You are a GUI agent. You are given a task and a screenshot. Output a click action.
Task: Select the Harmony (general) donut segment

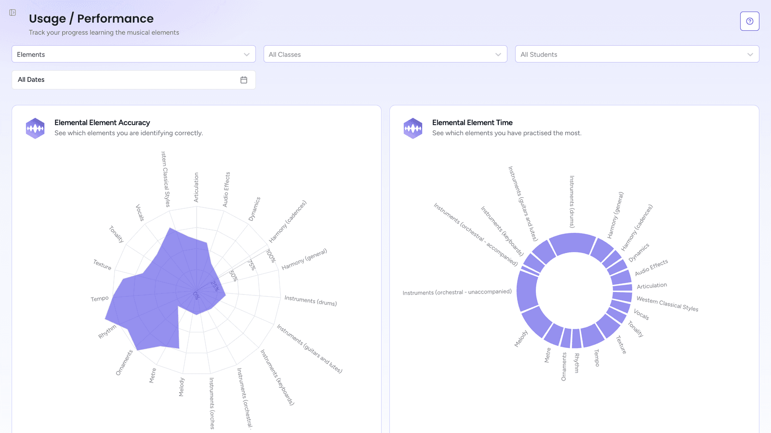point(602,250)
